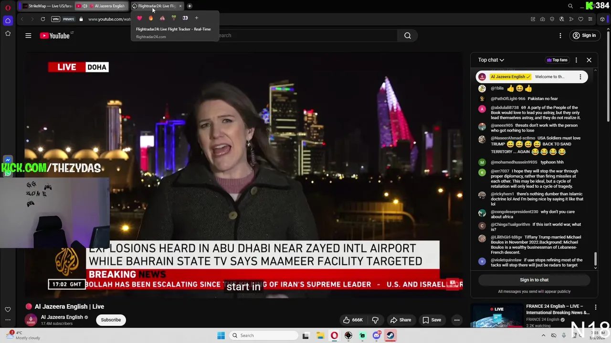Image resolution: width=611 pixels, height=343 pixels.
Task: Open FRANCE 24 suggested video options menu
Action: coord(596,307)
